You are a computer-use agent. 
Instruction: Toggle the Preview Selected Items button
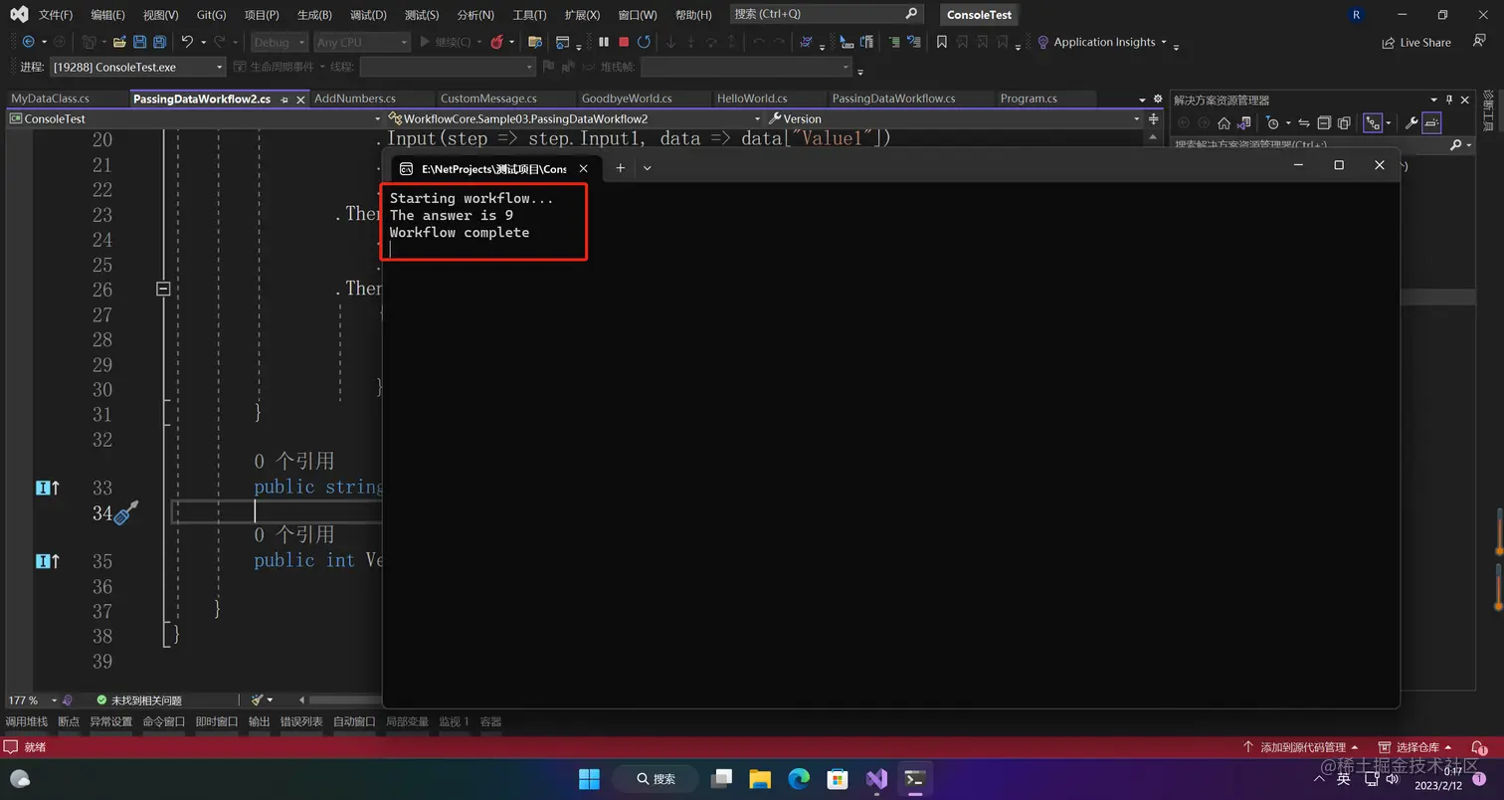click(1431, 123)
